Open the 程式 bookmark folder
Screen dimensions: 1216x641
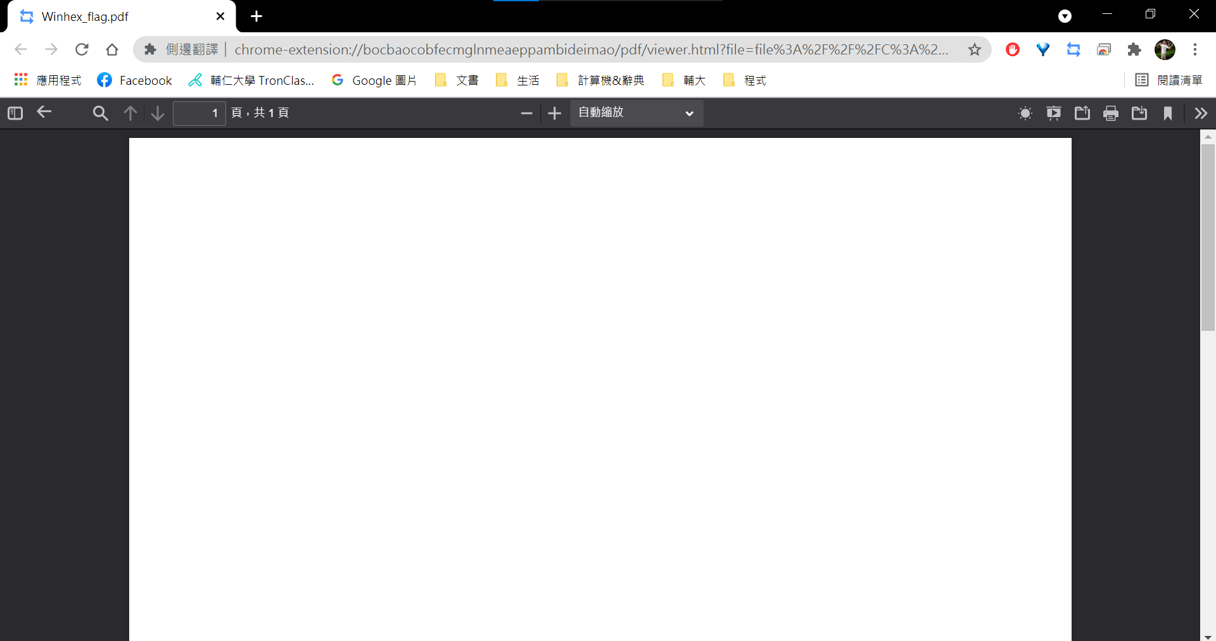(x=745, y=80)
